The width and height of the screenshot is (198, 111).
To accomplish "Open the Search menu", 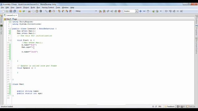I will [19, 7].
